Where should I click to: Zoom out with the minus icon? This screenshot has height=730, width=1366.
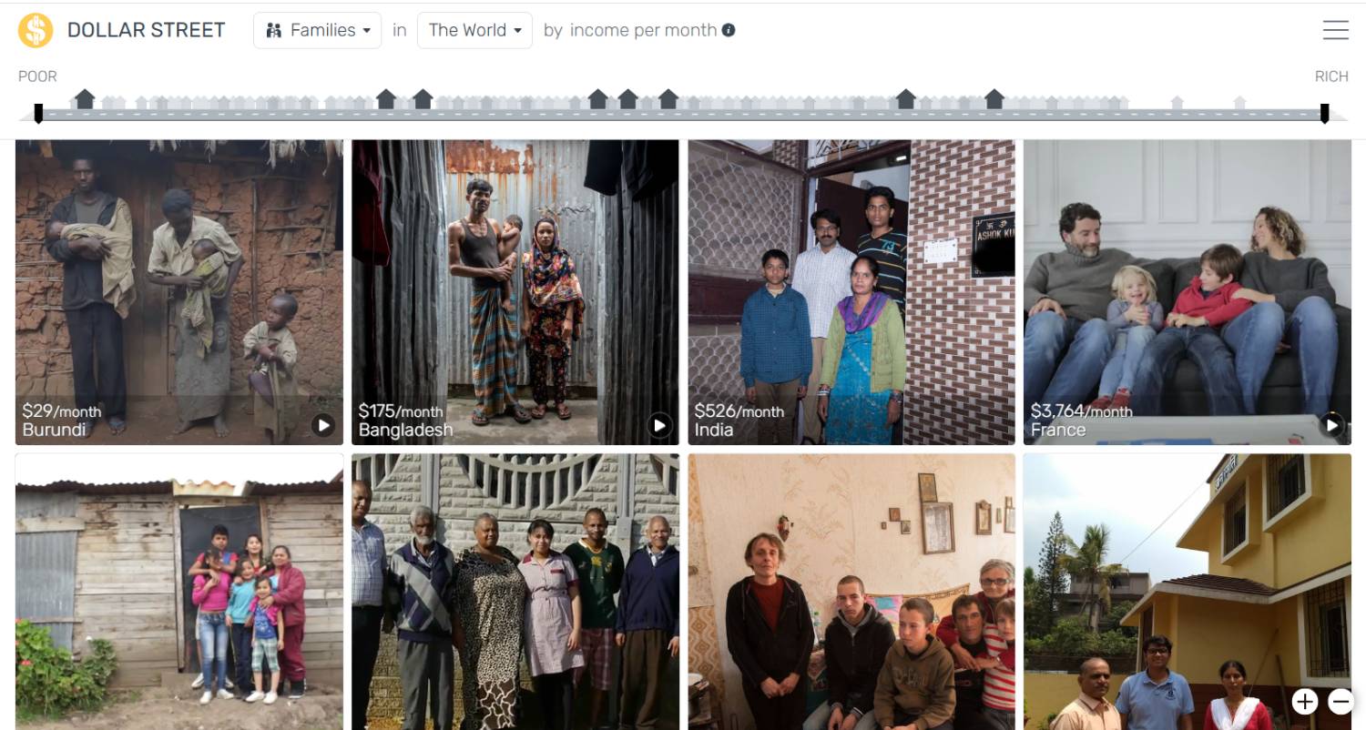tap(1340, 701)
